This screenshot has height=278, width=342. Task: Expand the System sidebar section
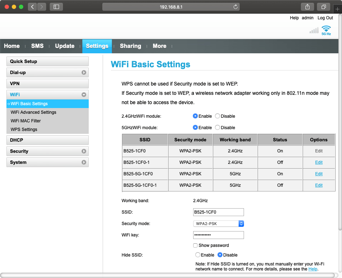[x=48, y=162]
